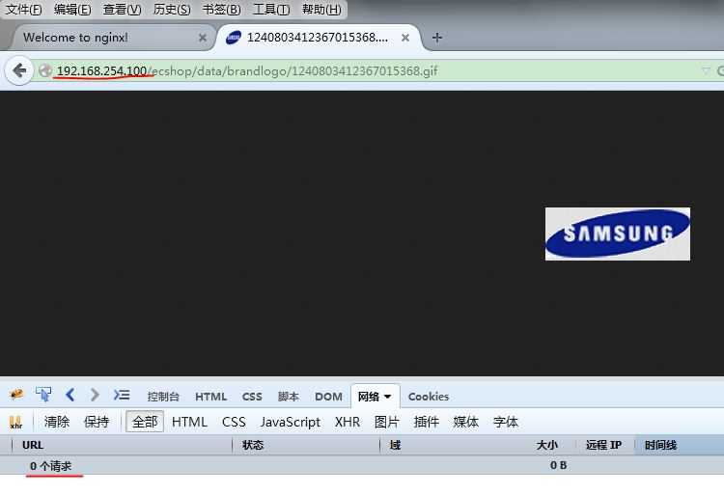Switch to the DOM panel
This screenshot has width=724, height=496.
(329, 397)
